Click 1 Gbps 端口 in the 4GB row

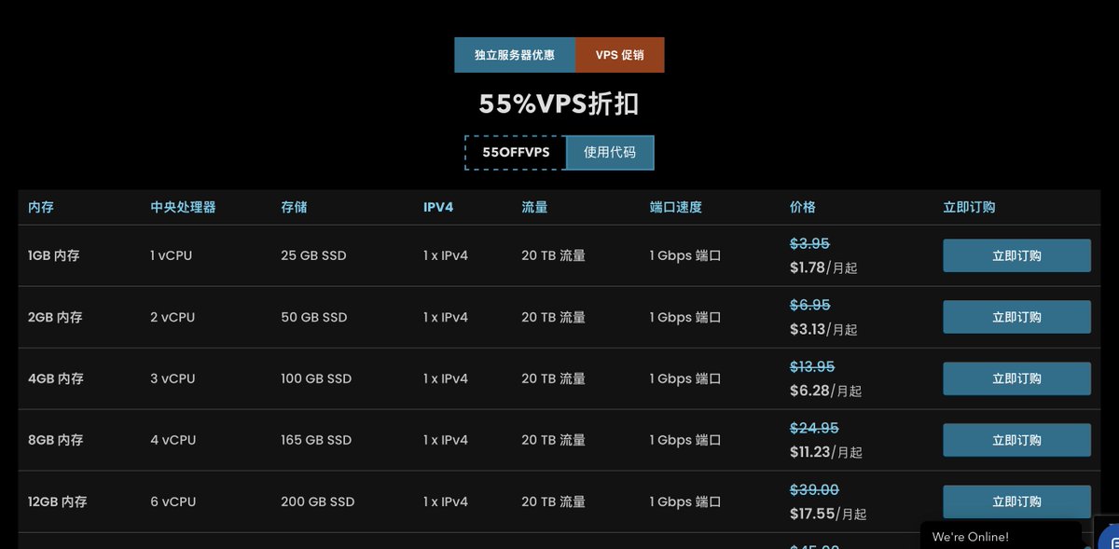coord(685,378)
